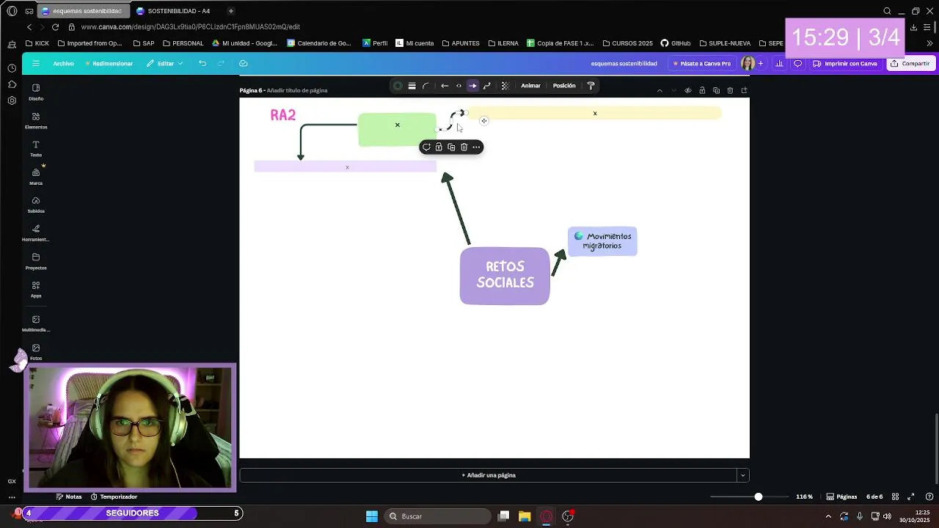Click the copy style paint roller
The image size is (939, 528).
point(591,86)
